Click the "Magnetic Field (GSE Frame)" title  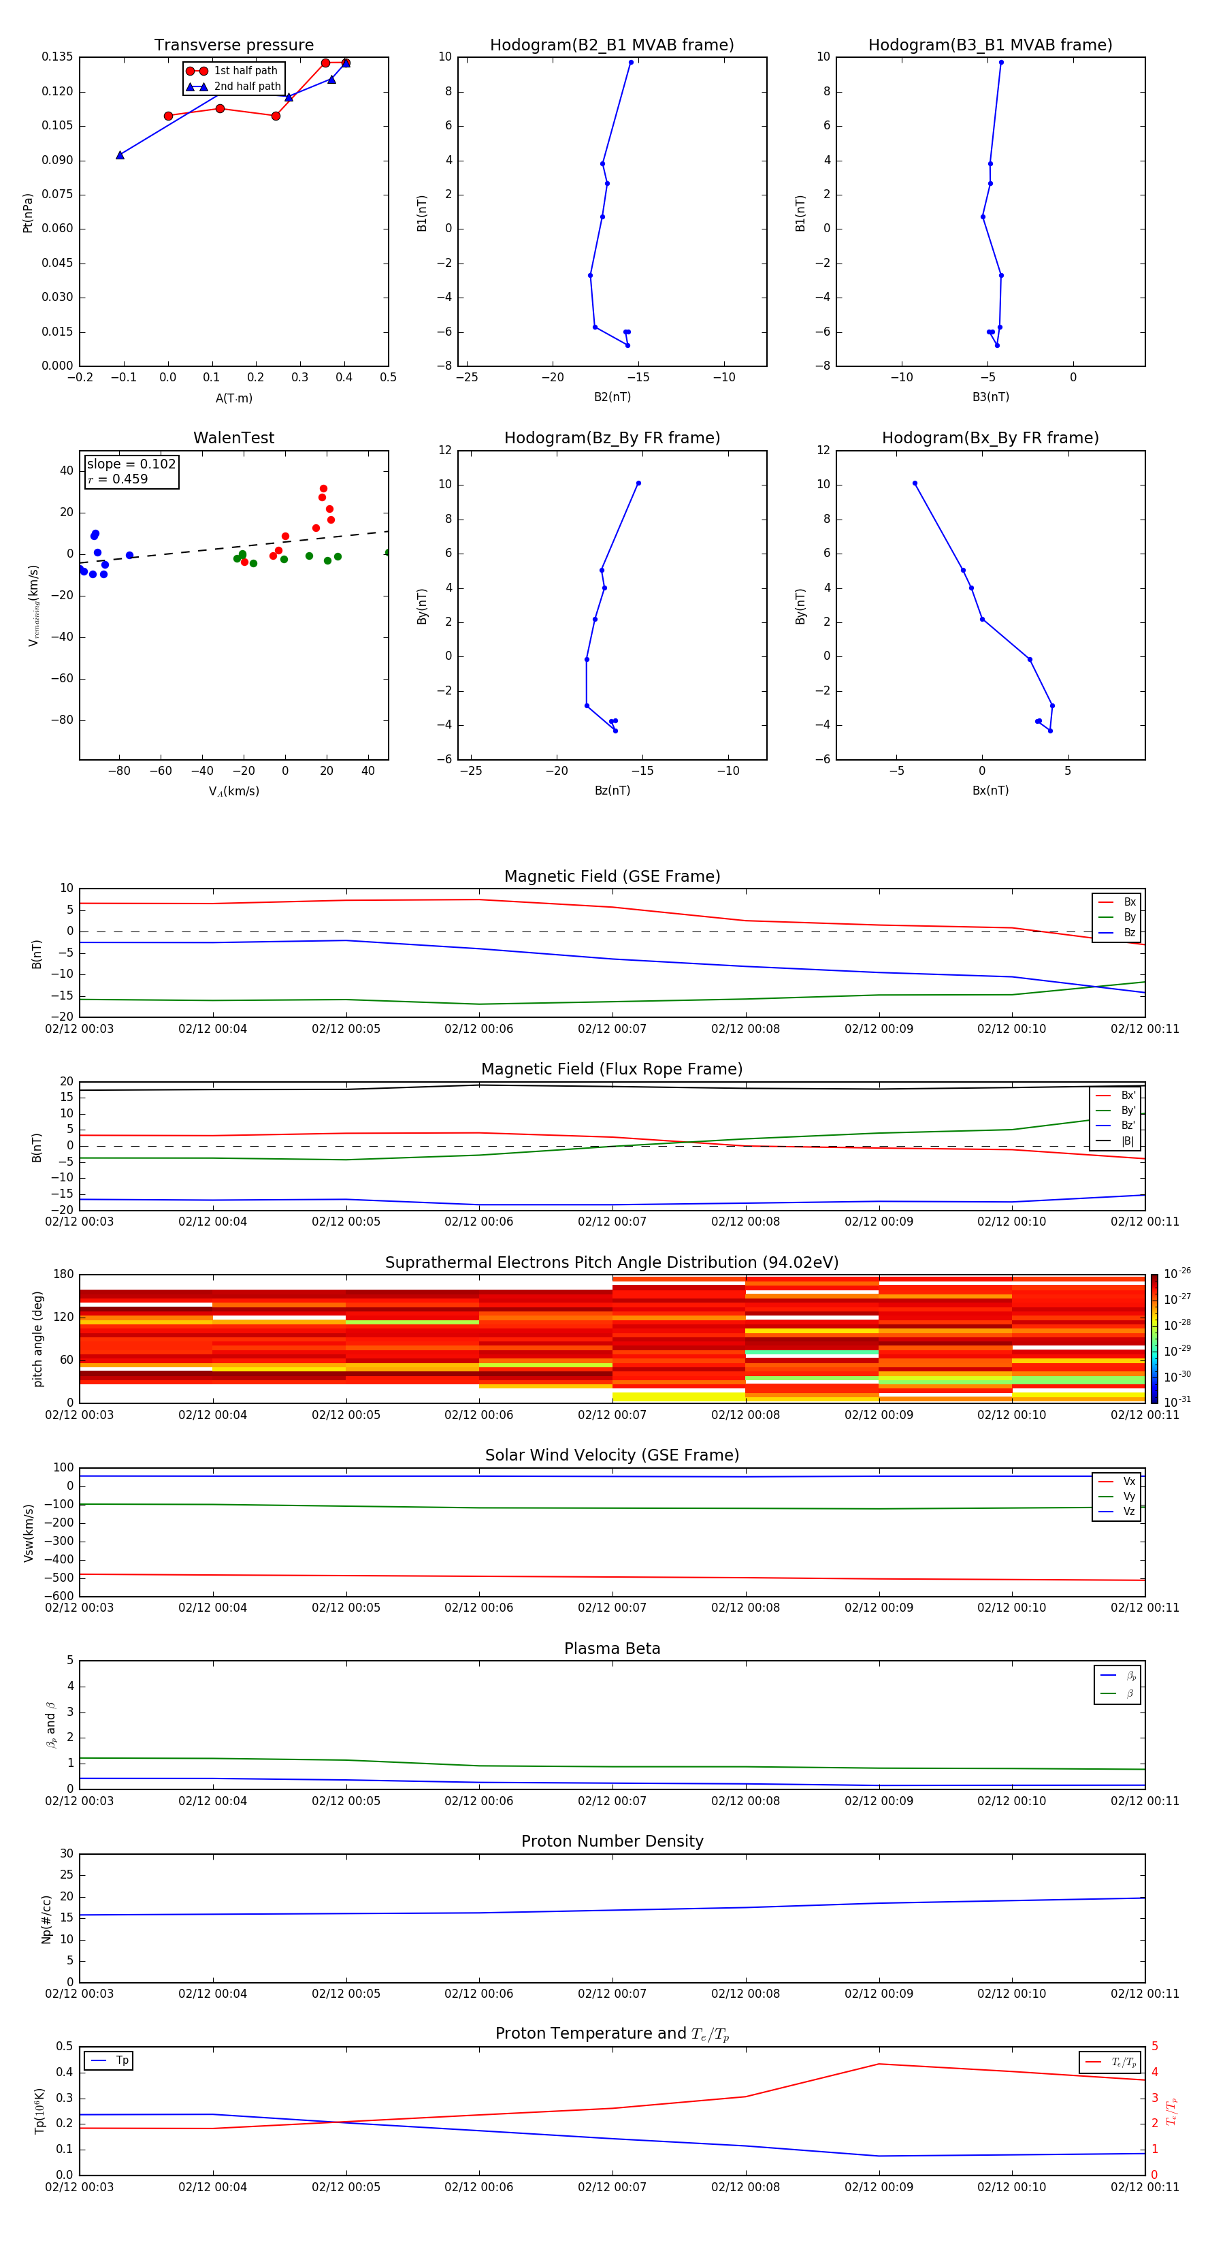[612, 876]
